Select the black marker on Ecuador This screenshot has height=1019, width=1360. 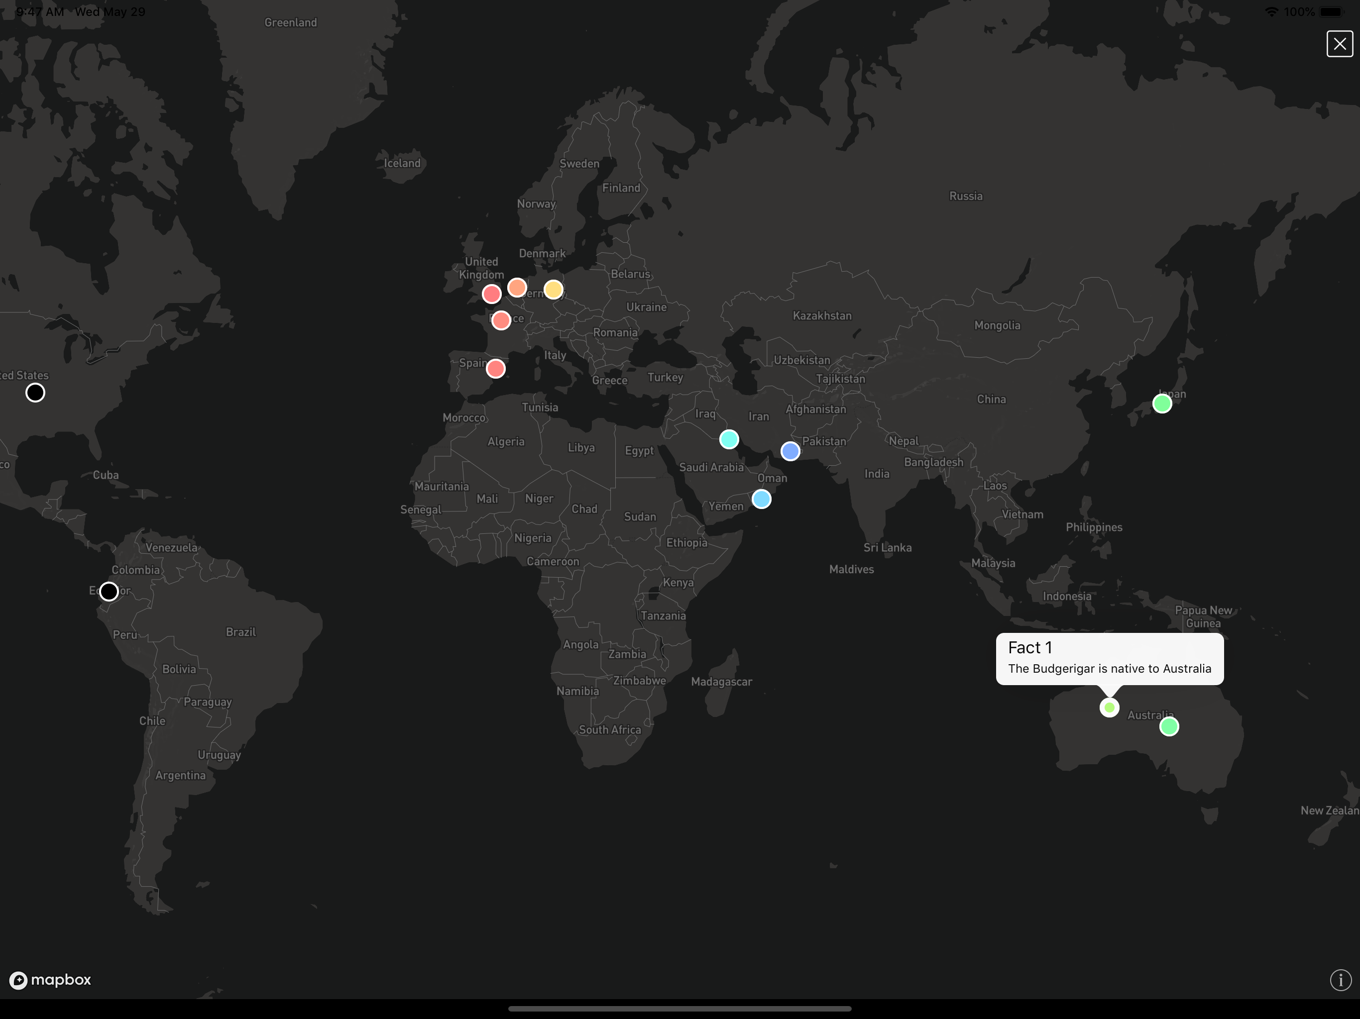(x=109, y=591)
